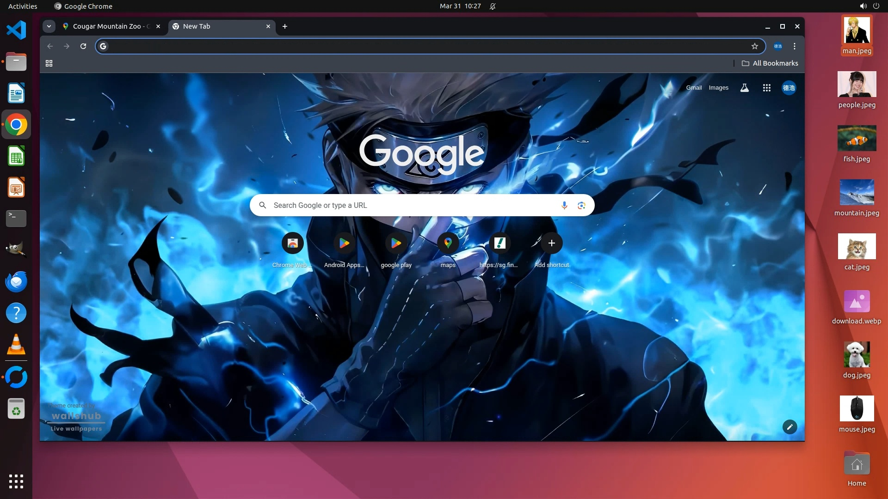Click the Customize Chrome pencil button
888x499 pixels.
pos(789,427)
